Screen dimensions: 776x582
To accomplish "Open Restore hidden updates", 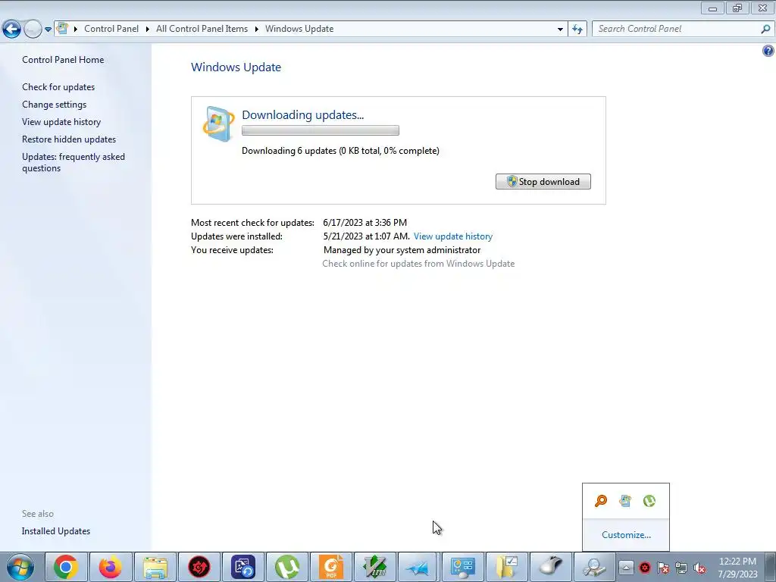I will pyautogui.click(x=69, y=139).
